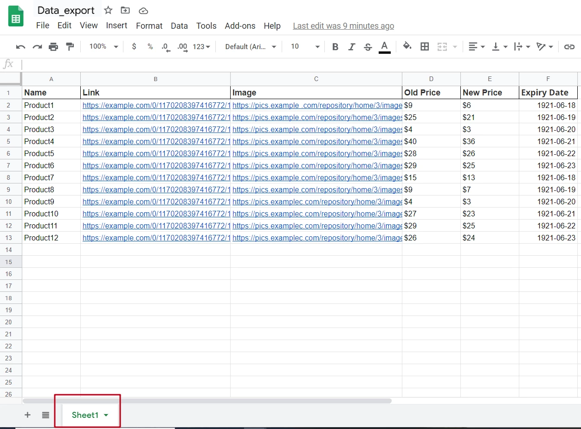The height and width of the screenshot is (429, 581).
Task: Select column C header
Action: 316,79
